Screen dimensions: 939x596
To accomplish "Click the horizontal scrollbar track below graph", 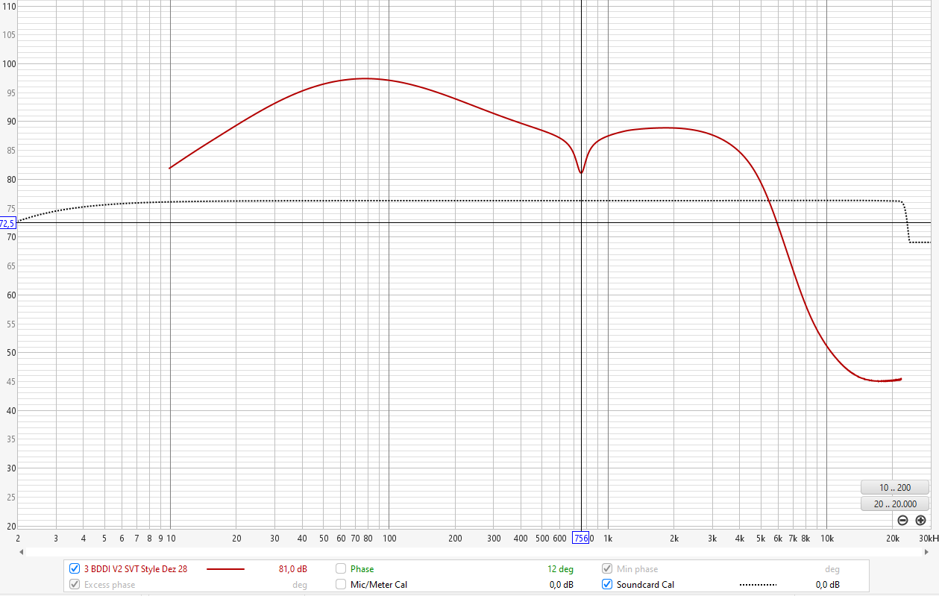I will pos(477,552).
